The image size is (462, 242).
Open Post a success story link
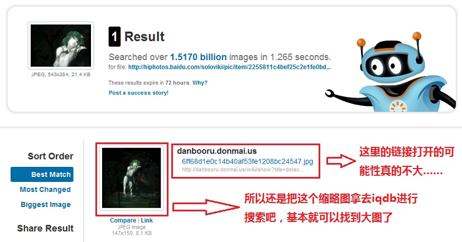click(138, 93)
